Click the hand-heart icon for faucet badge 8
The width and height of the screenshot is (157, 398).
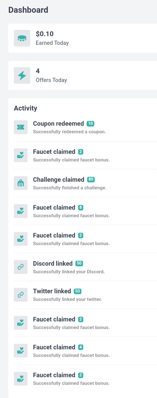pos(21,211)
